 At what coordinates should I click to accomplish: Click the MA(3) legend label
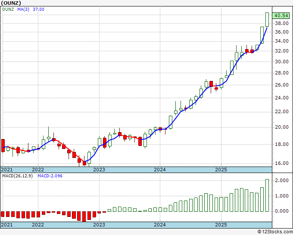23,9
